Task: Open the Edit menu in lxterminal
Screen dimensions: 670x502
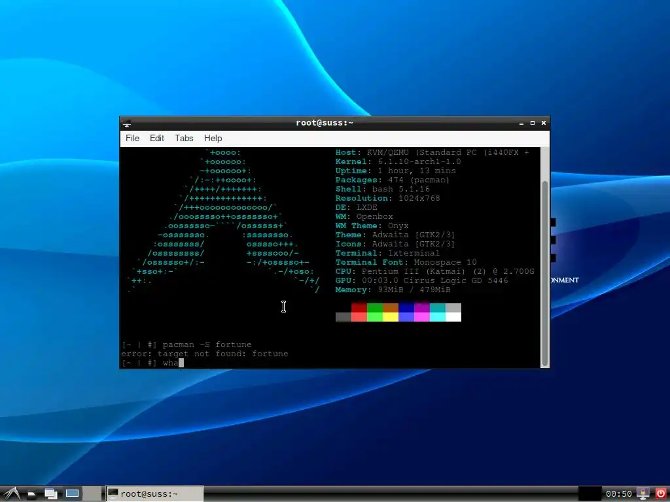Action: point(157,139)
